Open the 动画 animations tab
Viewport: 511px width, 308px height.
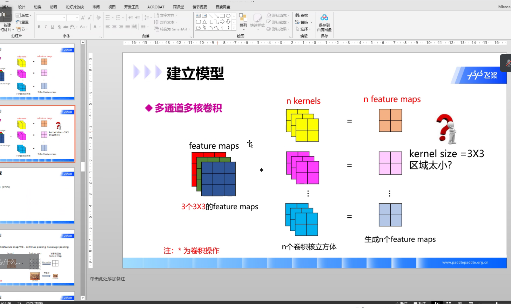click(53, 7)
